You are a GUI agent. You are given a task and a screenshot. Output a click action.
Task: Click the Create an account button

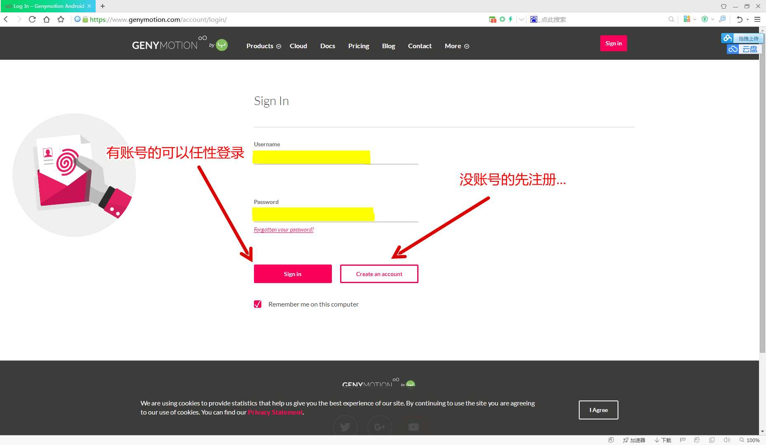[379, 274]
